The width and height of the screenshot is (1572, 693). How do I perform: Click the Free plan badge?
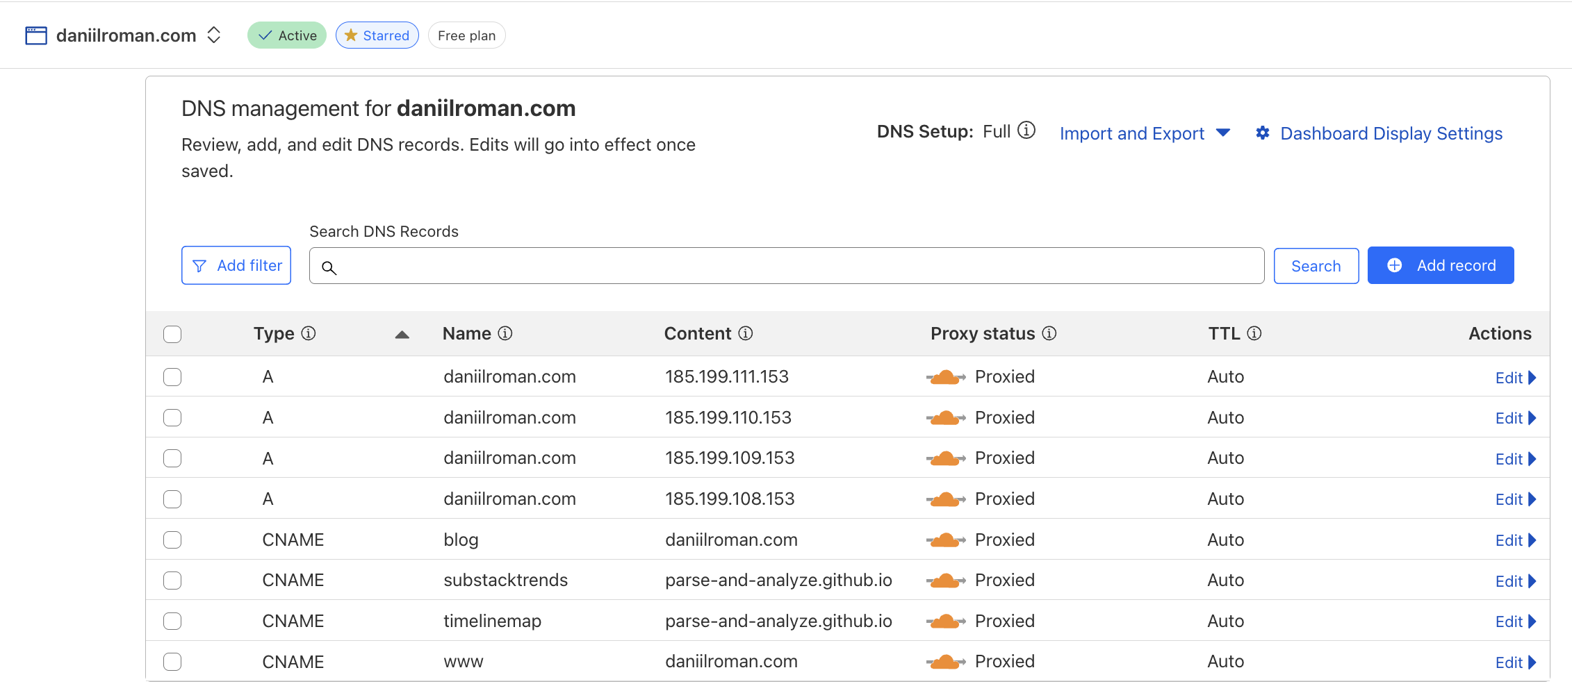point(467,35)
